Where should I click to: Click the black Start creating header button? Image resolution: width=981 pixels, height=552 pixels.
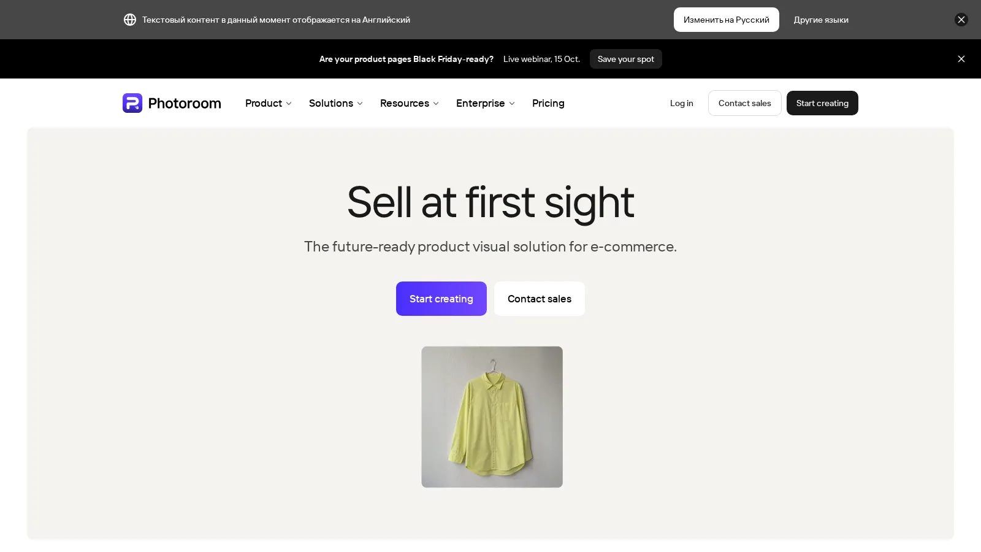point(822,103)
